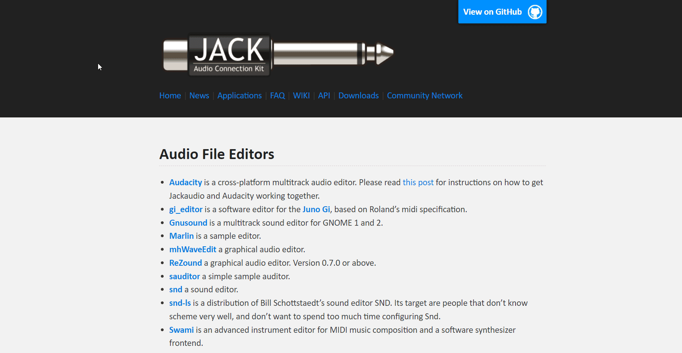This screenshot has width=682, height=353.
Task: Open the Community Network link
Action: (425, 96)
